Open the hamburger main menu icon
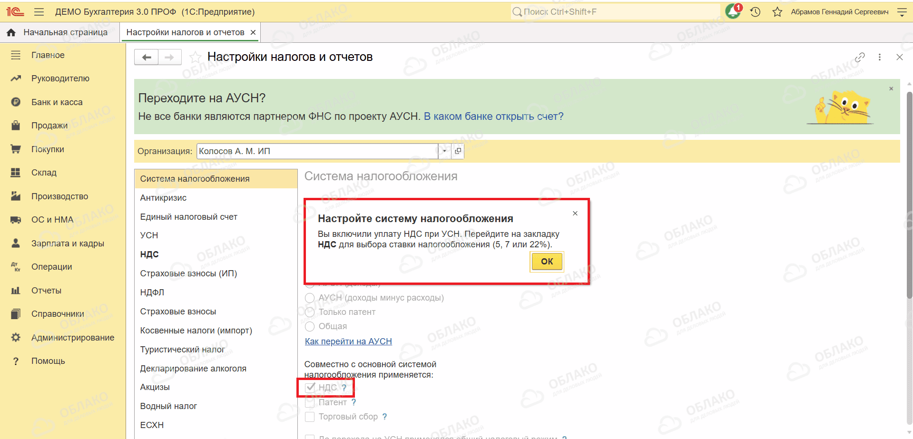 coord(39,12)
